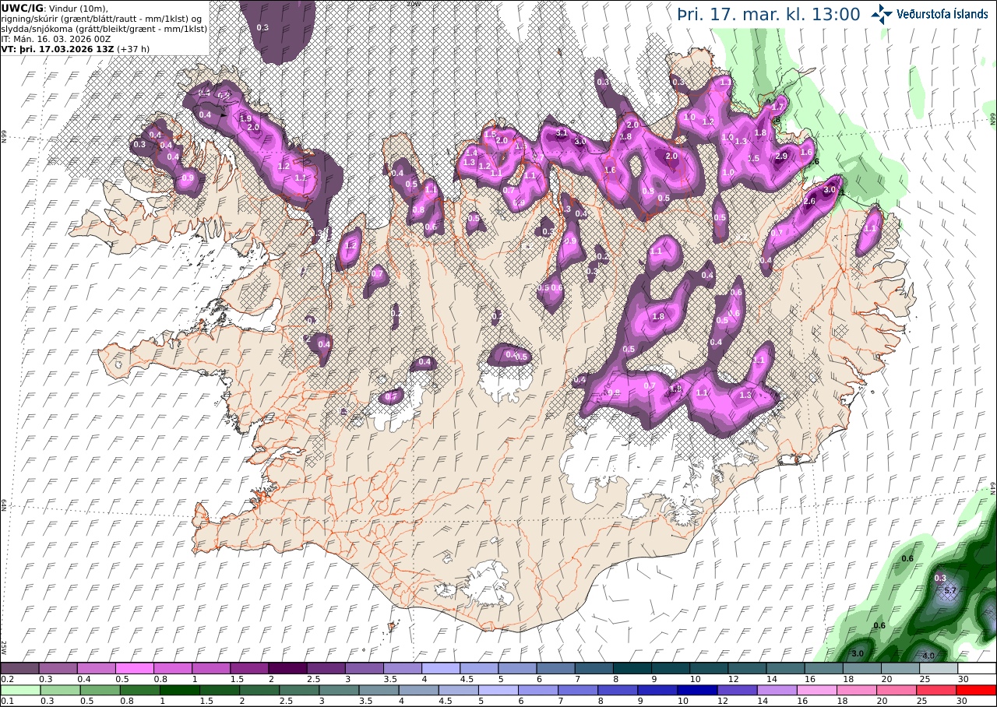The width and height of the screenshot is (997, 707).
Task: Pick the white snow-scale swatch starting at 30
Action: 977,668
